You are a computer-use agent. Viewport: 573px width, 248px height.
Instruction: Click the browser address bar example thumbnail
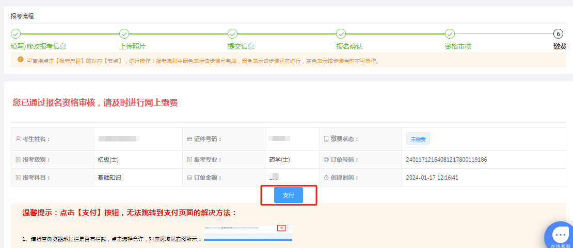(248, 233)
